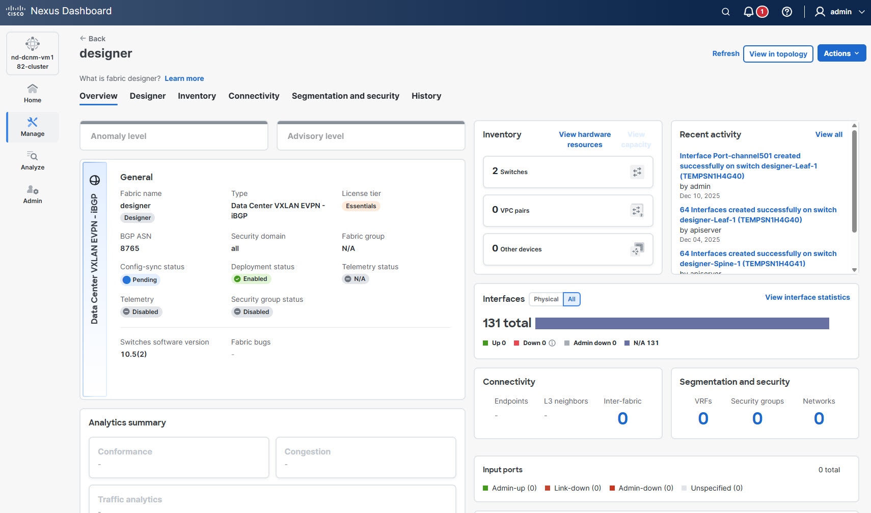Open the Manage sidebar section
Viewport: 871px width, 513px height.
coord(33,127)
